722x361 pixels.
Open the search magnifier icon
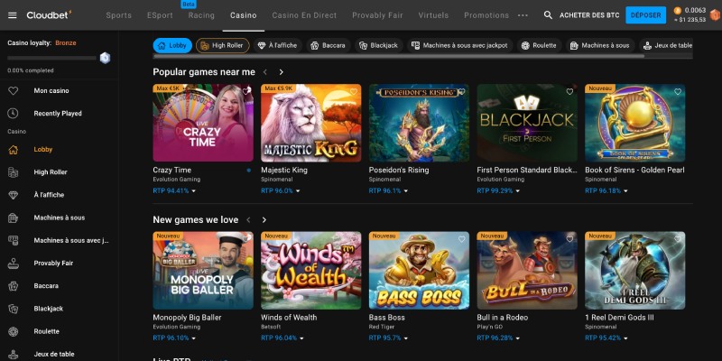tap(548, 15)
